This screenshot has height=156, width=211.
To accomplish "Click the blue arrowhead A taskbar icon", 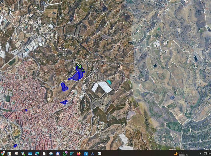I will pyautogui.click(x=93, y=153).
